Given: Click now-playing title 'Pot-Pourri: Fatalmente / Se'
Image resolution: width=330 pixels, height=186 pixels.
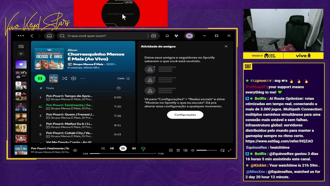Looking at the screenshot, I should [x=50, y=148].
